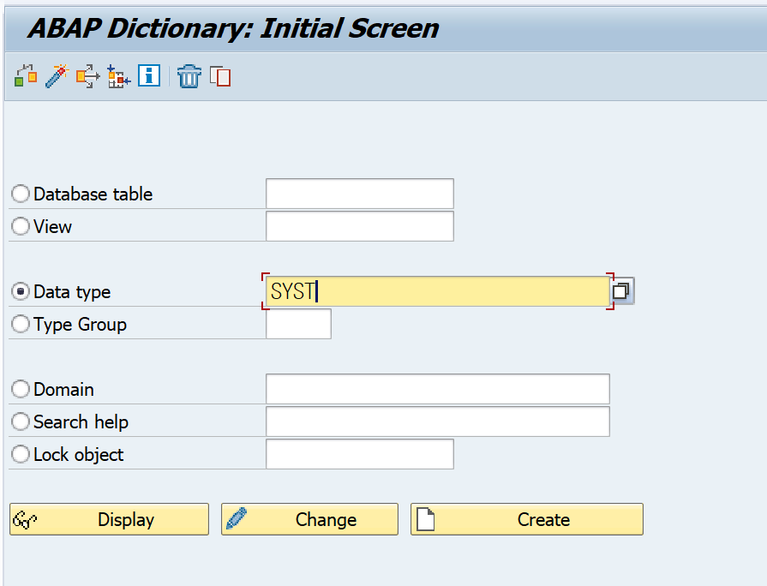The image size is (767, 586).
Task: Select the Type Group radio button
Action: point(21,324)
